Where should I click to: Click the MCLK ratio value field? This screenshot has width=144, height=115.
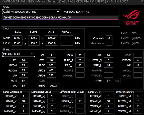[x=17, y=38]
